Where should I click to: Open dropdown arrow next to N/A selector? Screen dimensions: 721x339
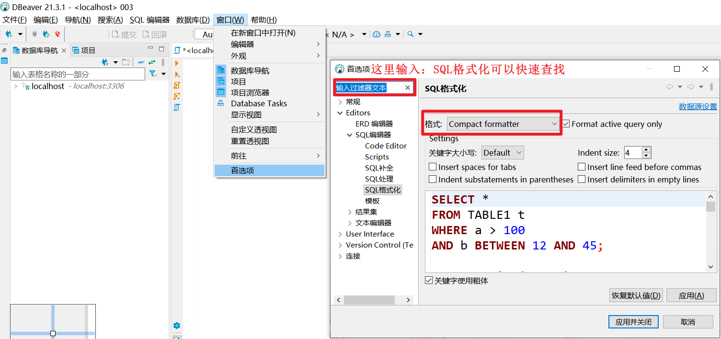(x=364, y=34)
